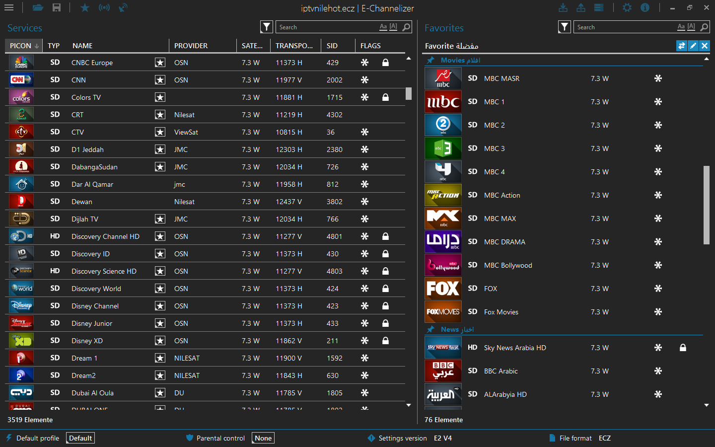Click the favorites star toolbar icon
This screenshot has width=715, height=447.
tap(85, 7)
